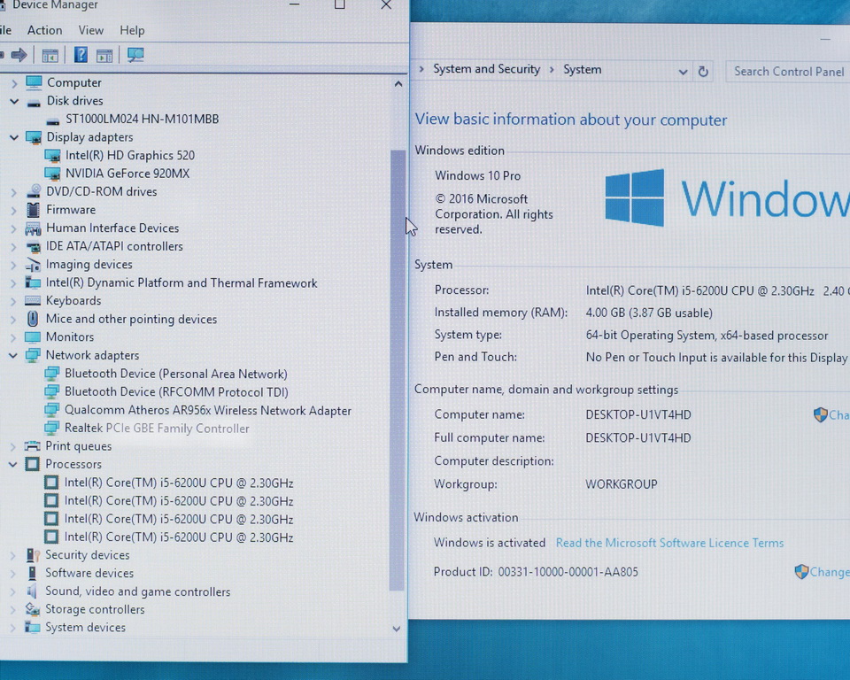Click the Refresh button in address bar
Image resolution: width=850 pixels, height=680 pixels.
pos(703,72)
